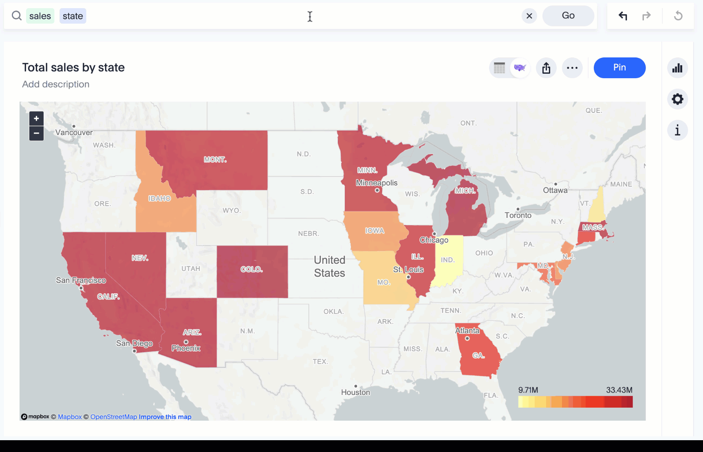Viewport: 703px width, 452px height.
Task: Click the search magnifier icon
Action: pyautogui.click(x=16, y=16)
